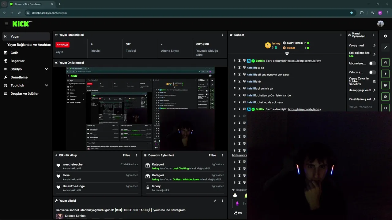The image size is (392, 220).
Task: Click the weetheteacher follow event
Action: (97, 166)
